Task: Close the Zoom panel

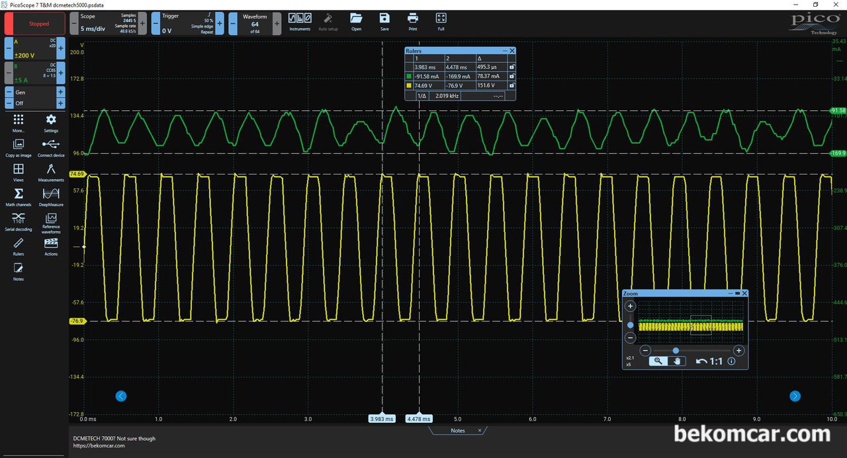Action: point(744,293)
